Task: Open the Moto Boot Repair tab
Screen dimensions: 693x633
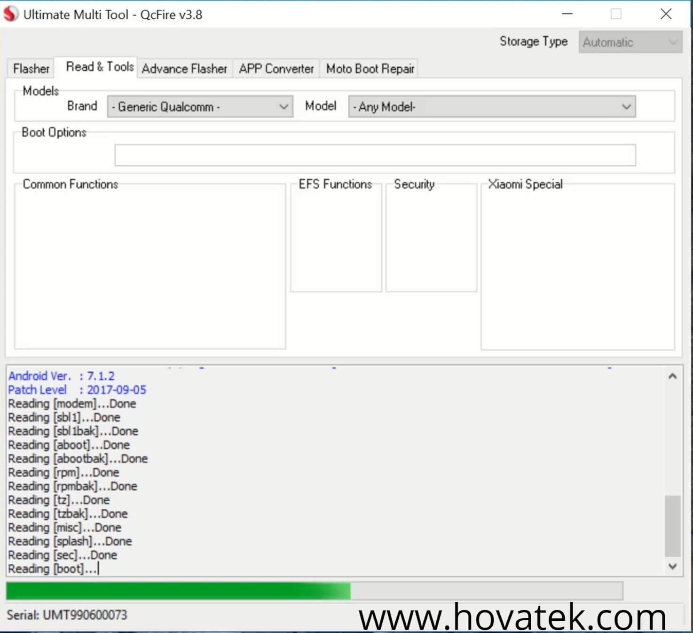Action: coord(370,69)
